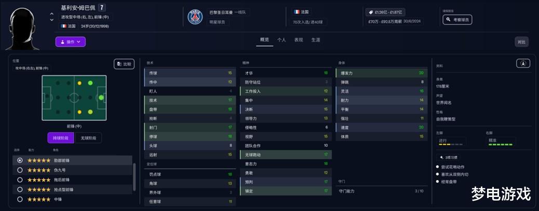Screen dimensions: 539x211
Task: Click the 3项习惯 traits icon
Action: pyautogui.click(x=442, y=157)
